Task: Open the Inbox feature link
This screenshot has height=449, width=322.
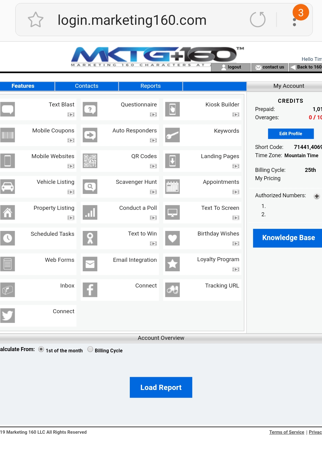Action: coord(67,286)
